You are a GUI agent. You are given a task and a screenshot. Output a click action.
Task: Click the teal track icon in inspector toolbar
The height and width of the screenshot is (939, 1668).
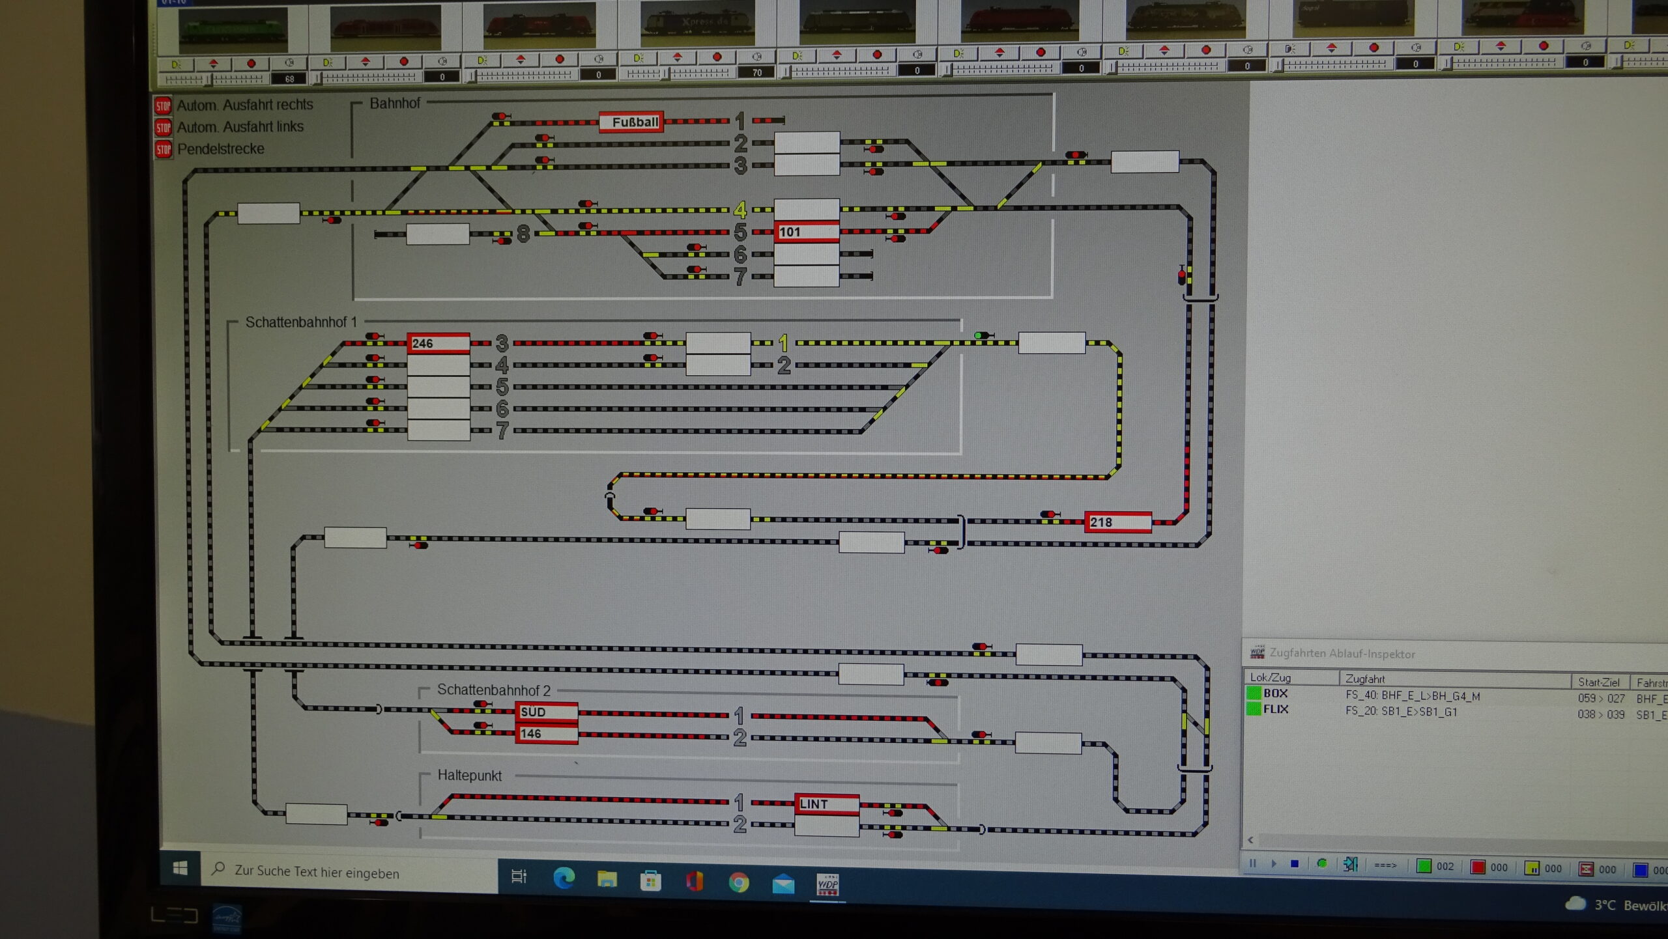pyautogui.click(x=1351, y=865)
